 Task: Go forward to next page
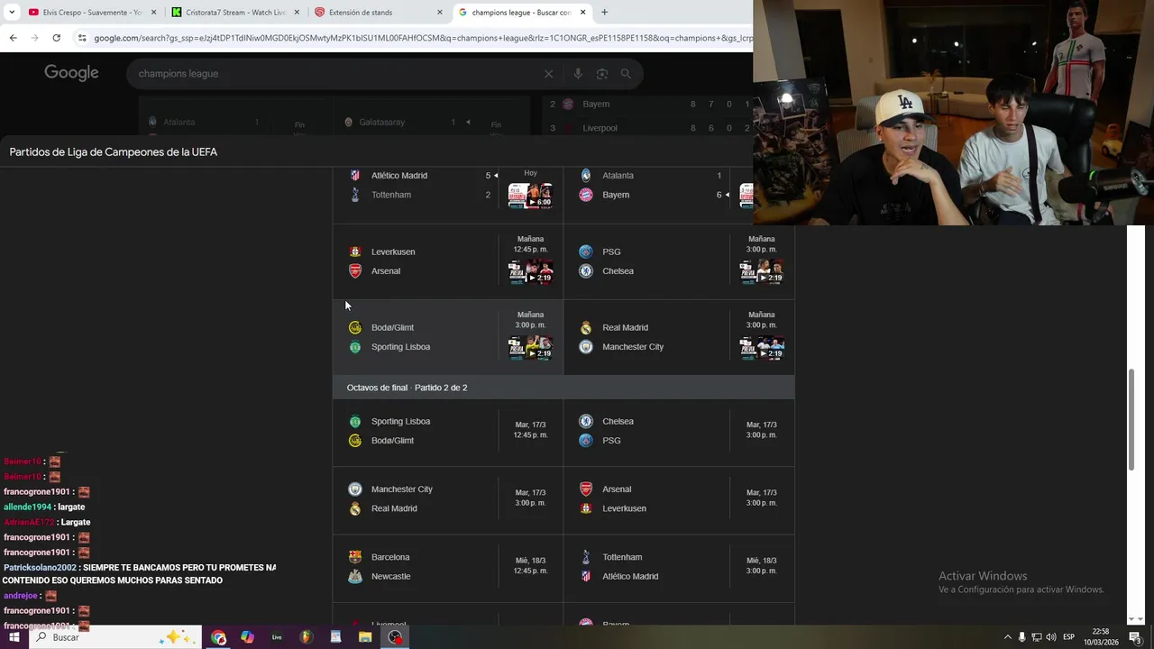click(34, 38)
